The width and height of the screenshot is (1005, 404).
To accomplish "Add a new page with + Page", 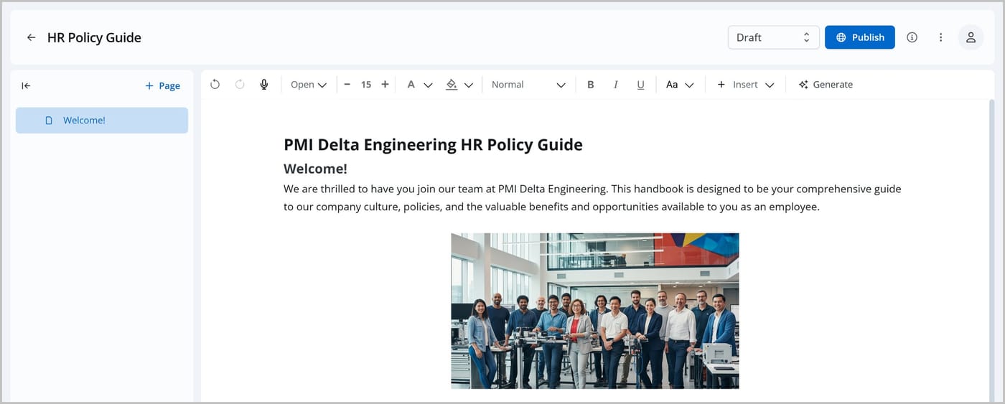I will (x=162, y=85).
